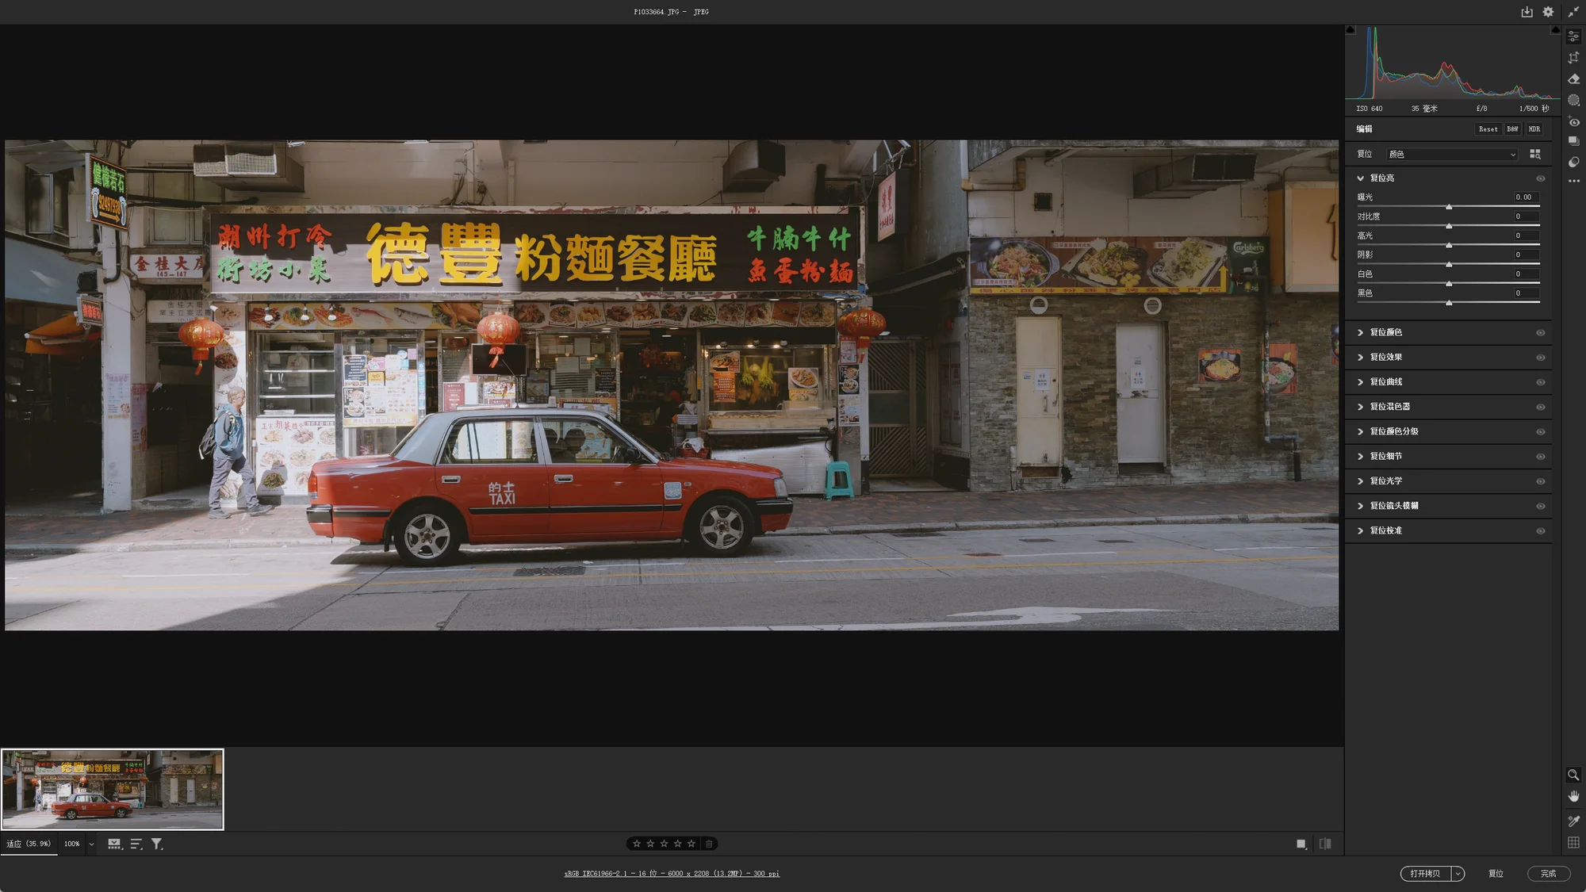The height and width of the screenshot is (892, 1586).
Task: Switch to B&W mode
Action: tap(1512, 129)
